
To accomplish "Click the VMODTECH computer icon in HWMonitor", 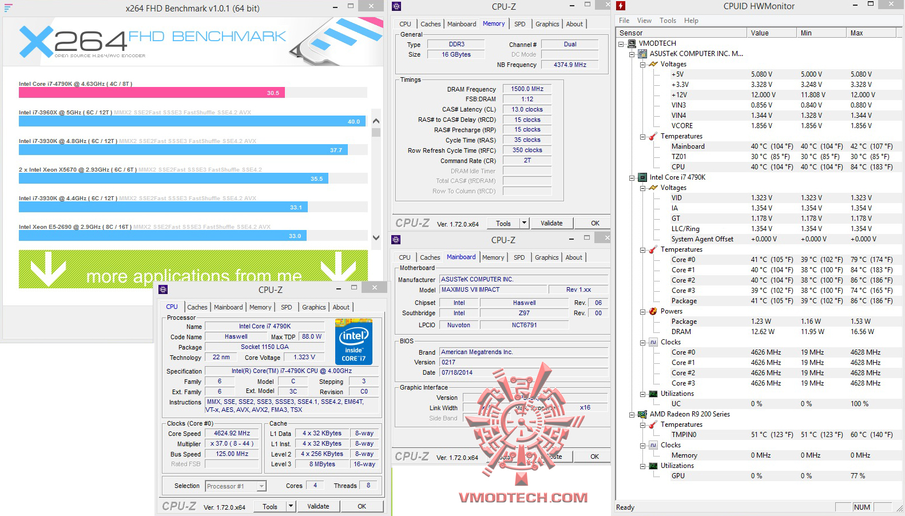I will (632, 43).
